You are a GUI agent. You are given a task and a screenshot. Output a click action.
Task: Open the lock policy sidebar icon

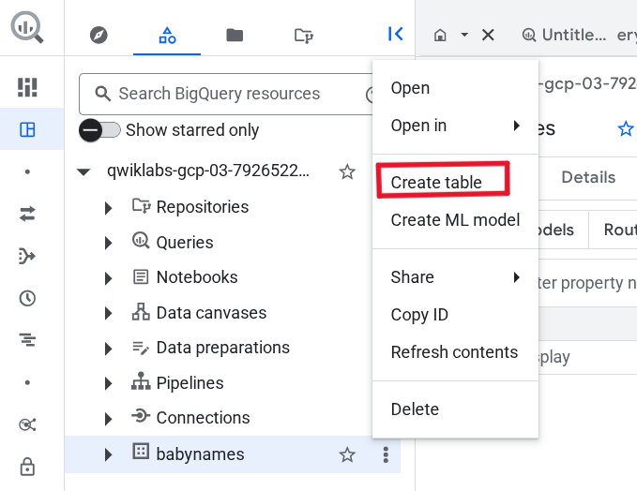tap(27, 467)
